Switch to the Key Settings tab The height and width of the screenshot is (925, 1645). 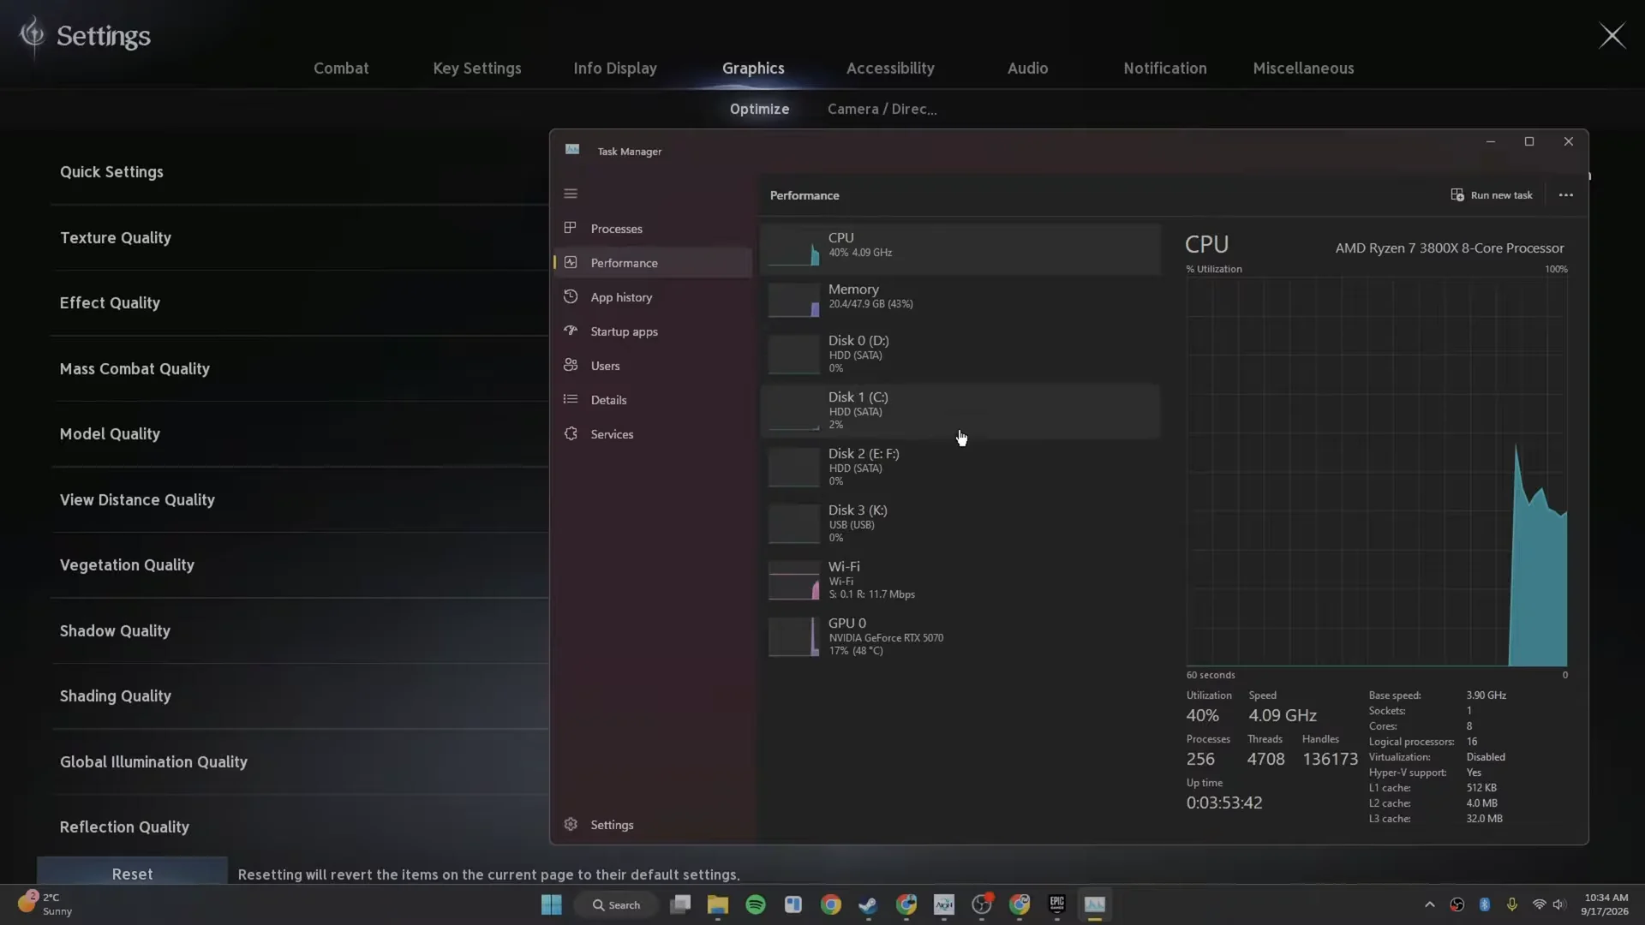click(477, 68)
